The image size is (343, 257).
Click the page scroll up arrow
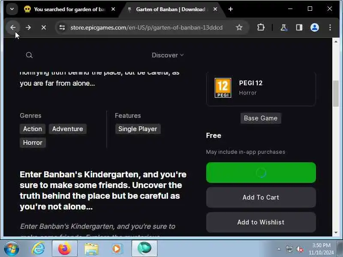tap(336, 42)
